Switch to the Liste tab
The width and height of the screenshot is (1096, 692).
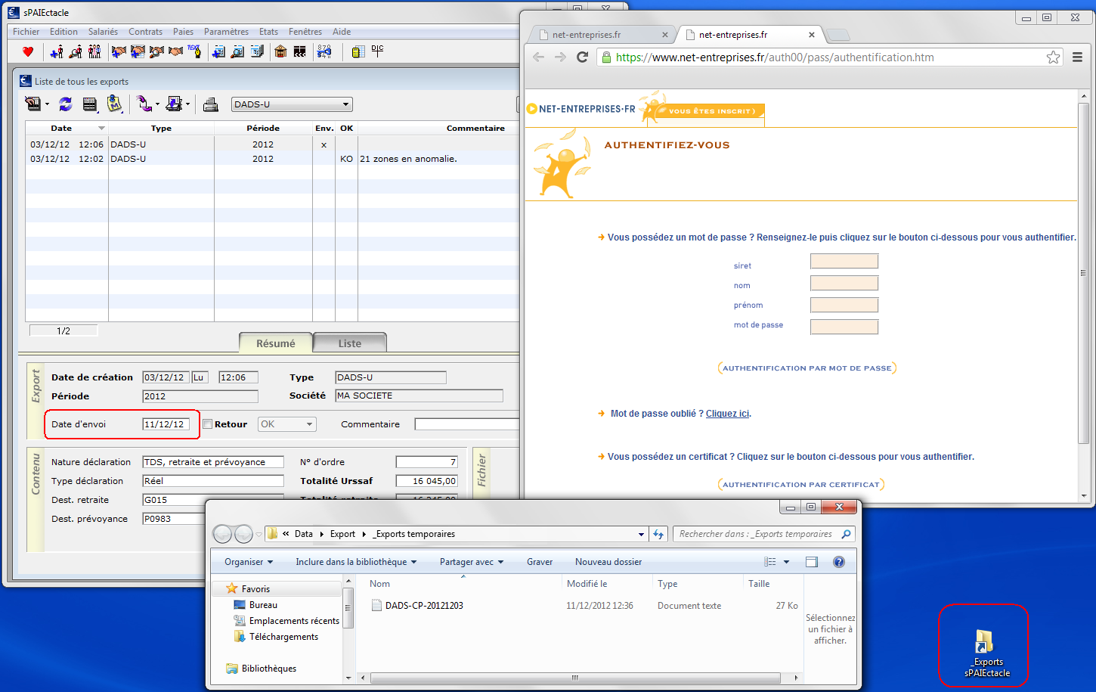349,343
